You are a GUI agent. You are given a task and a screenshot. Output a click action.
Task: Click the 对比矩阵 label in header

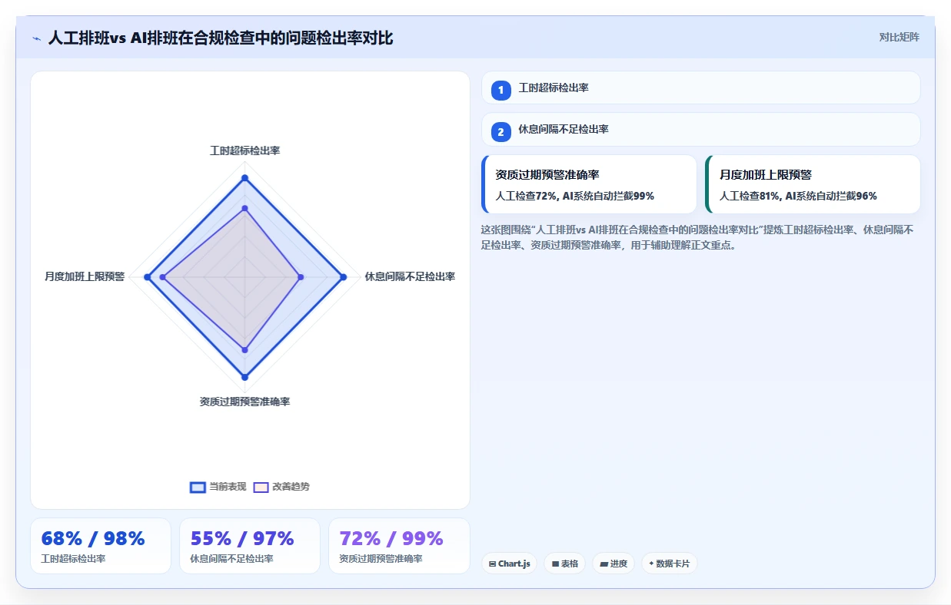(899, 37)
